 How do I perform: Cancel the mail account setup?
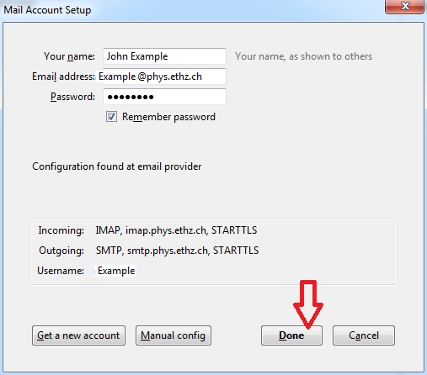coord(364,335)
